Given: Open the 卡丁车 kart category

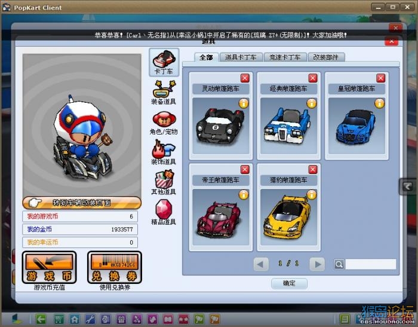Looking at the screenshot, I should click(164, 62).
